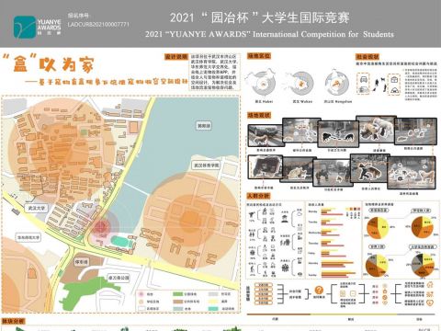Screen dimensions: 441x331
Task: Click the 场地现状 section header
Action: point(259,115)
